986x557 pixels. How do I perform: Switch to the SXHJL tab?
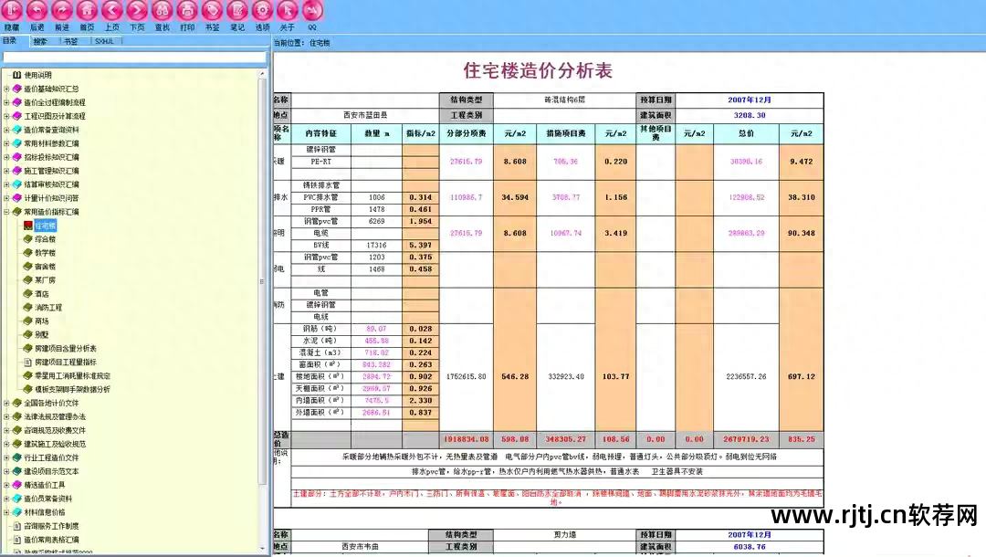tap(104, 41)
